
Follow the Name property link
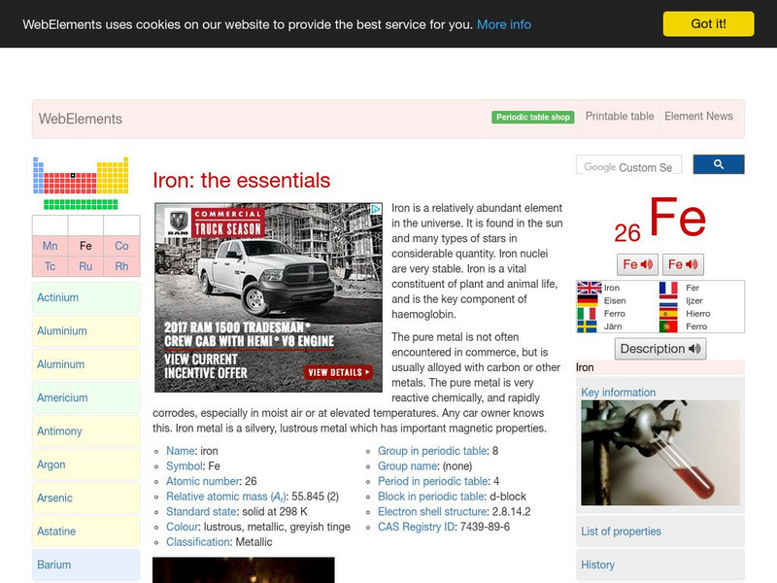coord(181,451)
